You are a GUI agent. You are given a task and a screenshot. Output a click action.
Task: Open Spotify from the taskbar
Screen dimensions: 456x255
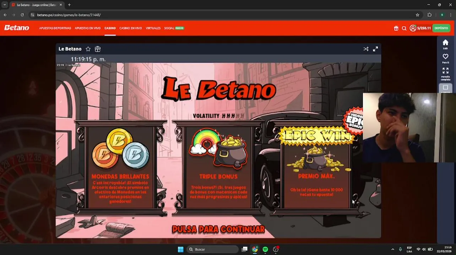point(265,249)
